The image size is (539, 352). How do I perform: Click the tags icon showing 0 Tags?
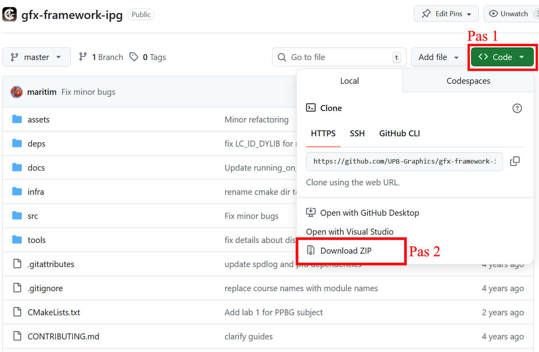pyautogui.click(x=134, y=57)
